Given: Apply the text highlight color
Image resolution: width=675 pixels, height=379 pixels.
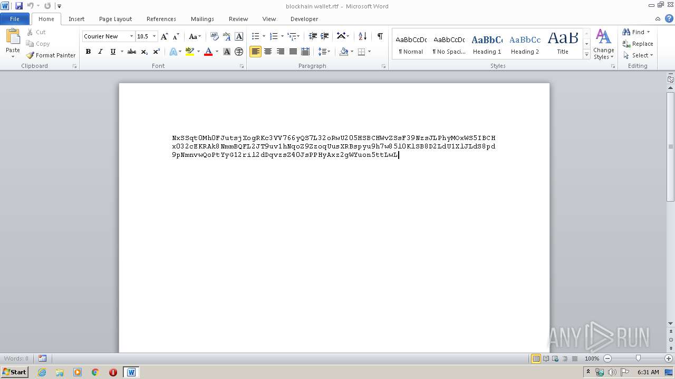Looking at the screenshot, I should click(x=190, y=52).
